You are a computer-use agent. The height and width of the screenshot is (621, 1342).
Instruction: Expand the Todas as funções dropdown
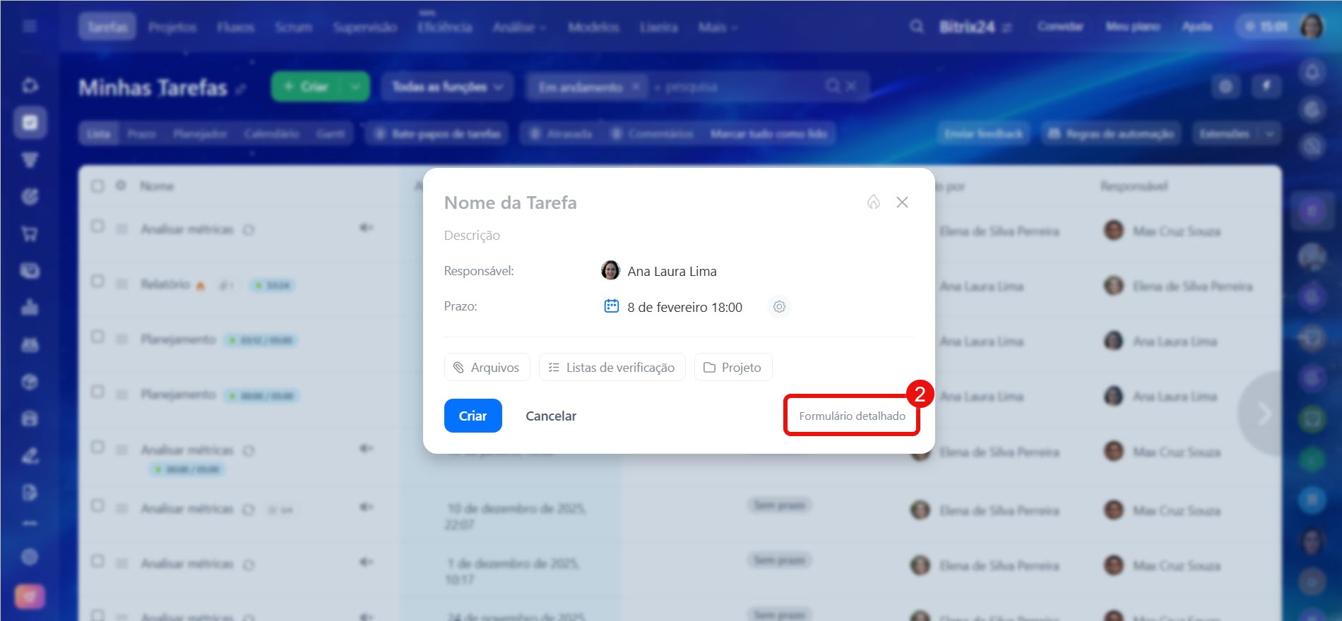point(446,87)
